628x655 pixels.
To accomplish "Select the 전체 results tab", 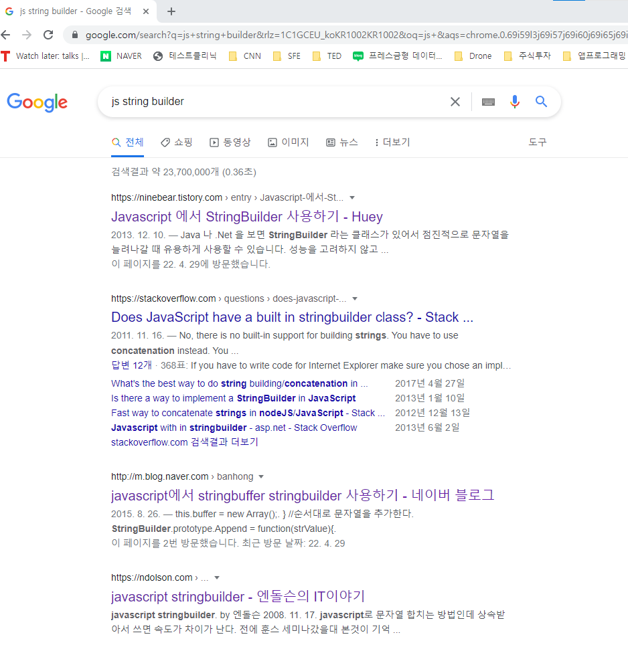I will [127, 143].
